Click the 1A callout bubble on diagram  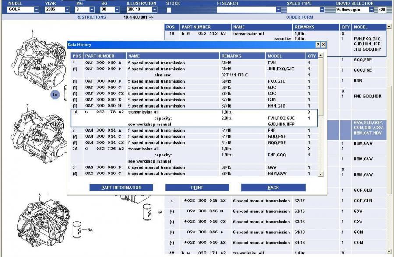click(x=55, y=94)
